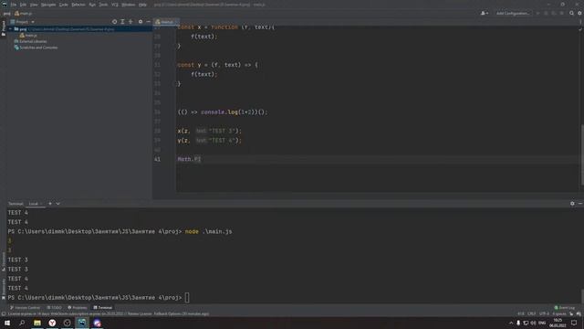Open Yandex Browser from the taskbar
Screen dimensions: 584x329
52,323
